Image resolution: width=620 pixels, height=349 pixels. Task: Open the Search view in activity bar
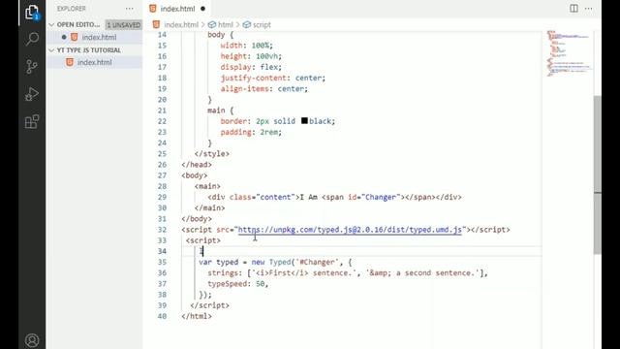click(32, 39)
